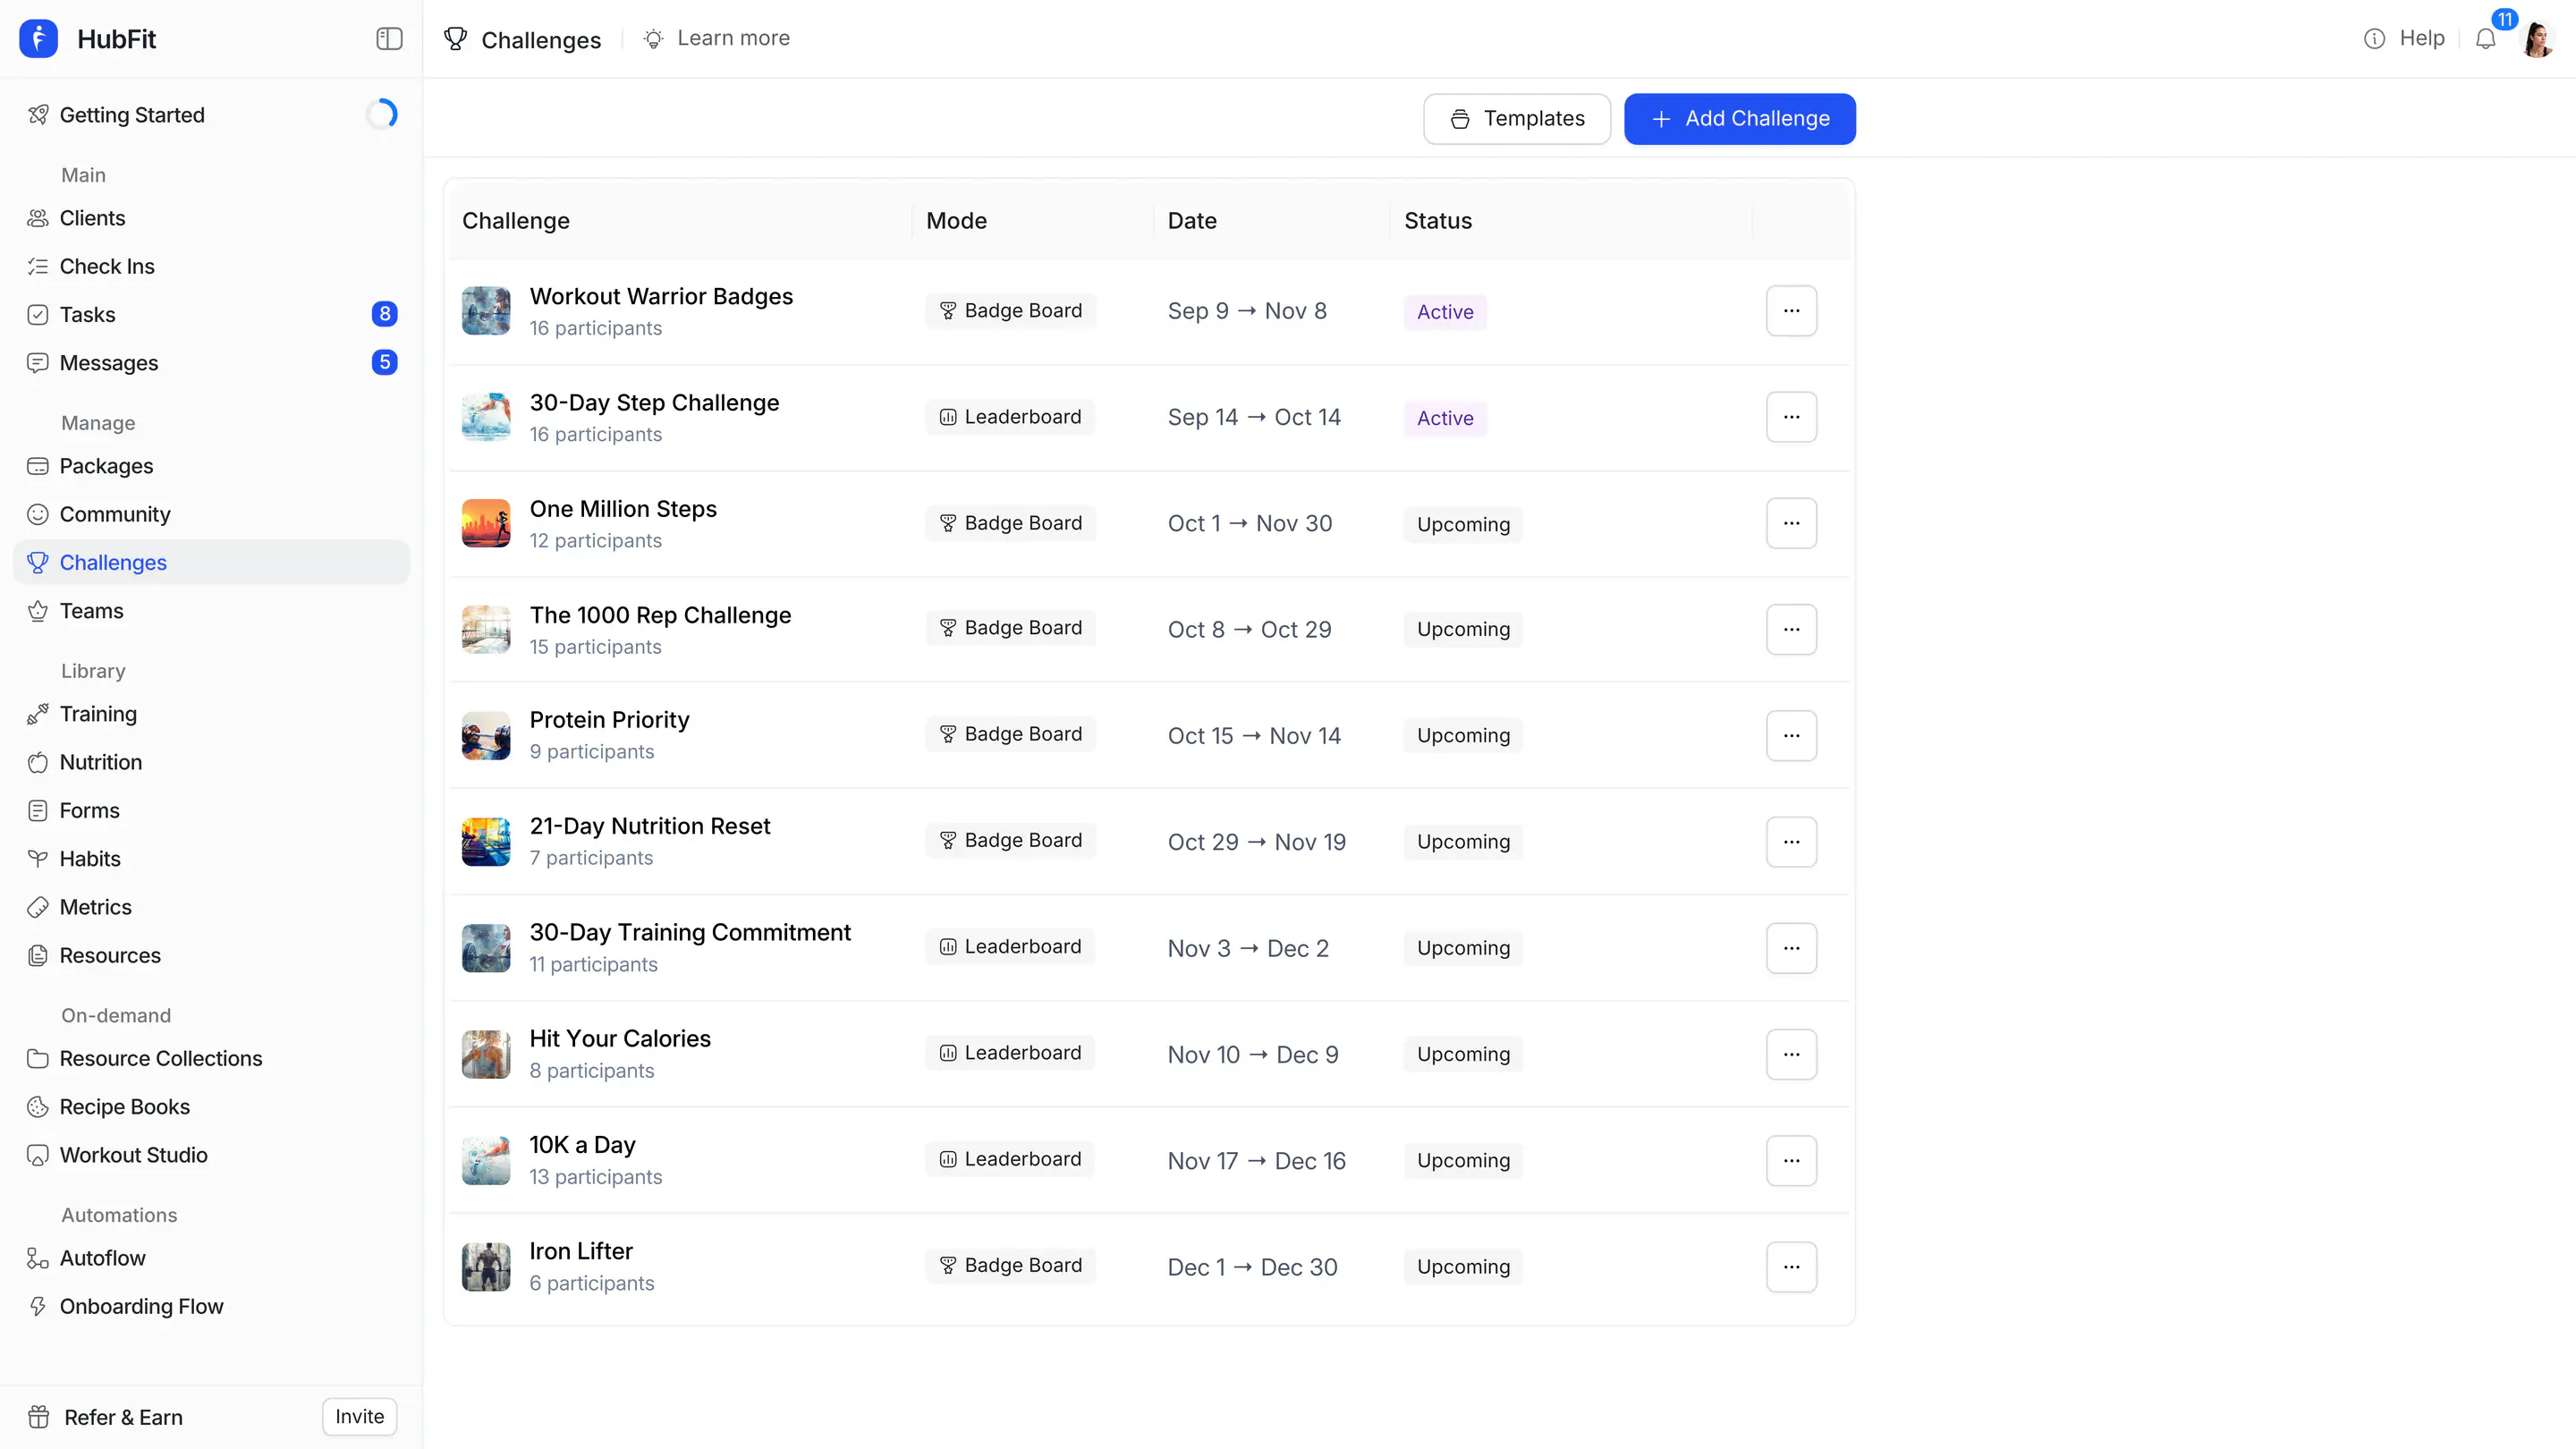Open options menu for 30-Day Step Challenge
Image resolution: width=2576 pixels, height=1449 pixels.
(1791, 417)
